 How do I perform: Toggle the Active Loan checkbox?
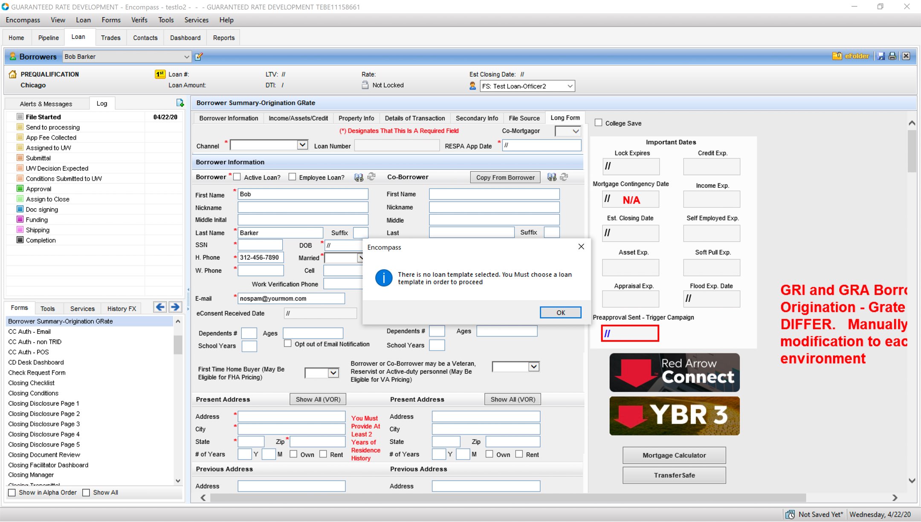point(237,177)
